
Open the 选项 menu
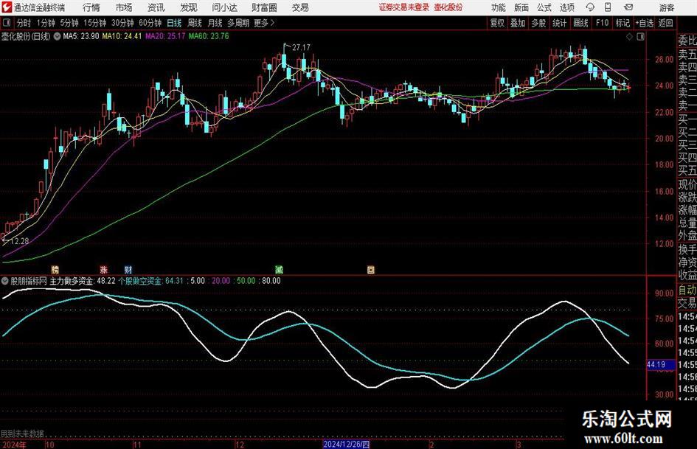click(566, 7)
